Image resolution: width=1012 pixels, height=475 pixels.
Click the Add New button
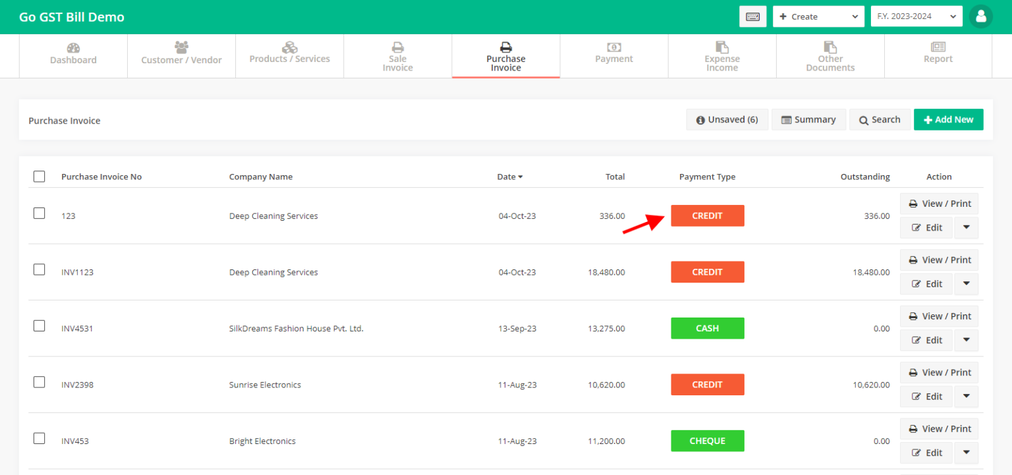pos(948,119)
